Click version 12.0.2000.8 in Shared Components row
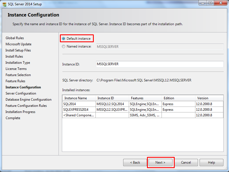 (209, 115)
